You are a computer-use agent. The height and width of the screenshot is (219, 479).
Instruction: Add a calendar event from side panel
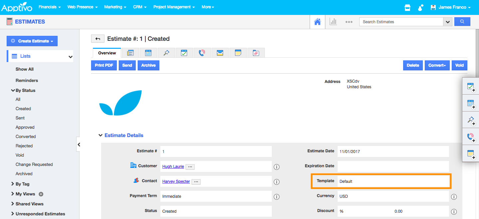click(x=471, y=104)
